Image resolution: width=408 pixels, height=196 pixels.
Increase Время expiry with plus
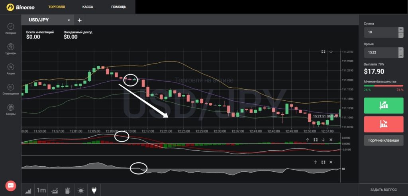(401, 50)
